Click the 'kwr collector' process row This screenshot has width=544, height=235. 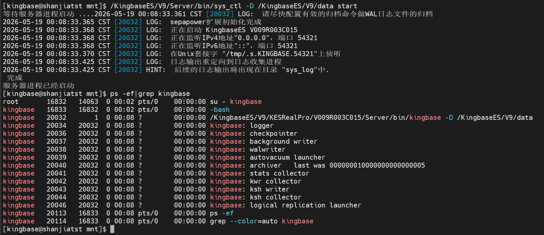(152, 181)
